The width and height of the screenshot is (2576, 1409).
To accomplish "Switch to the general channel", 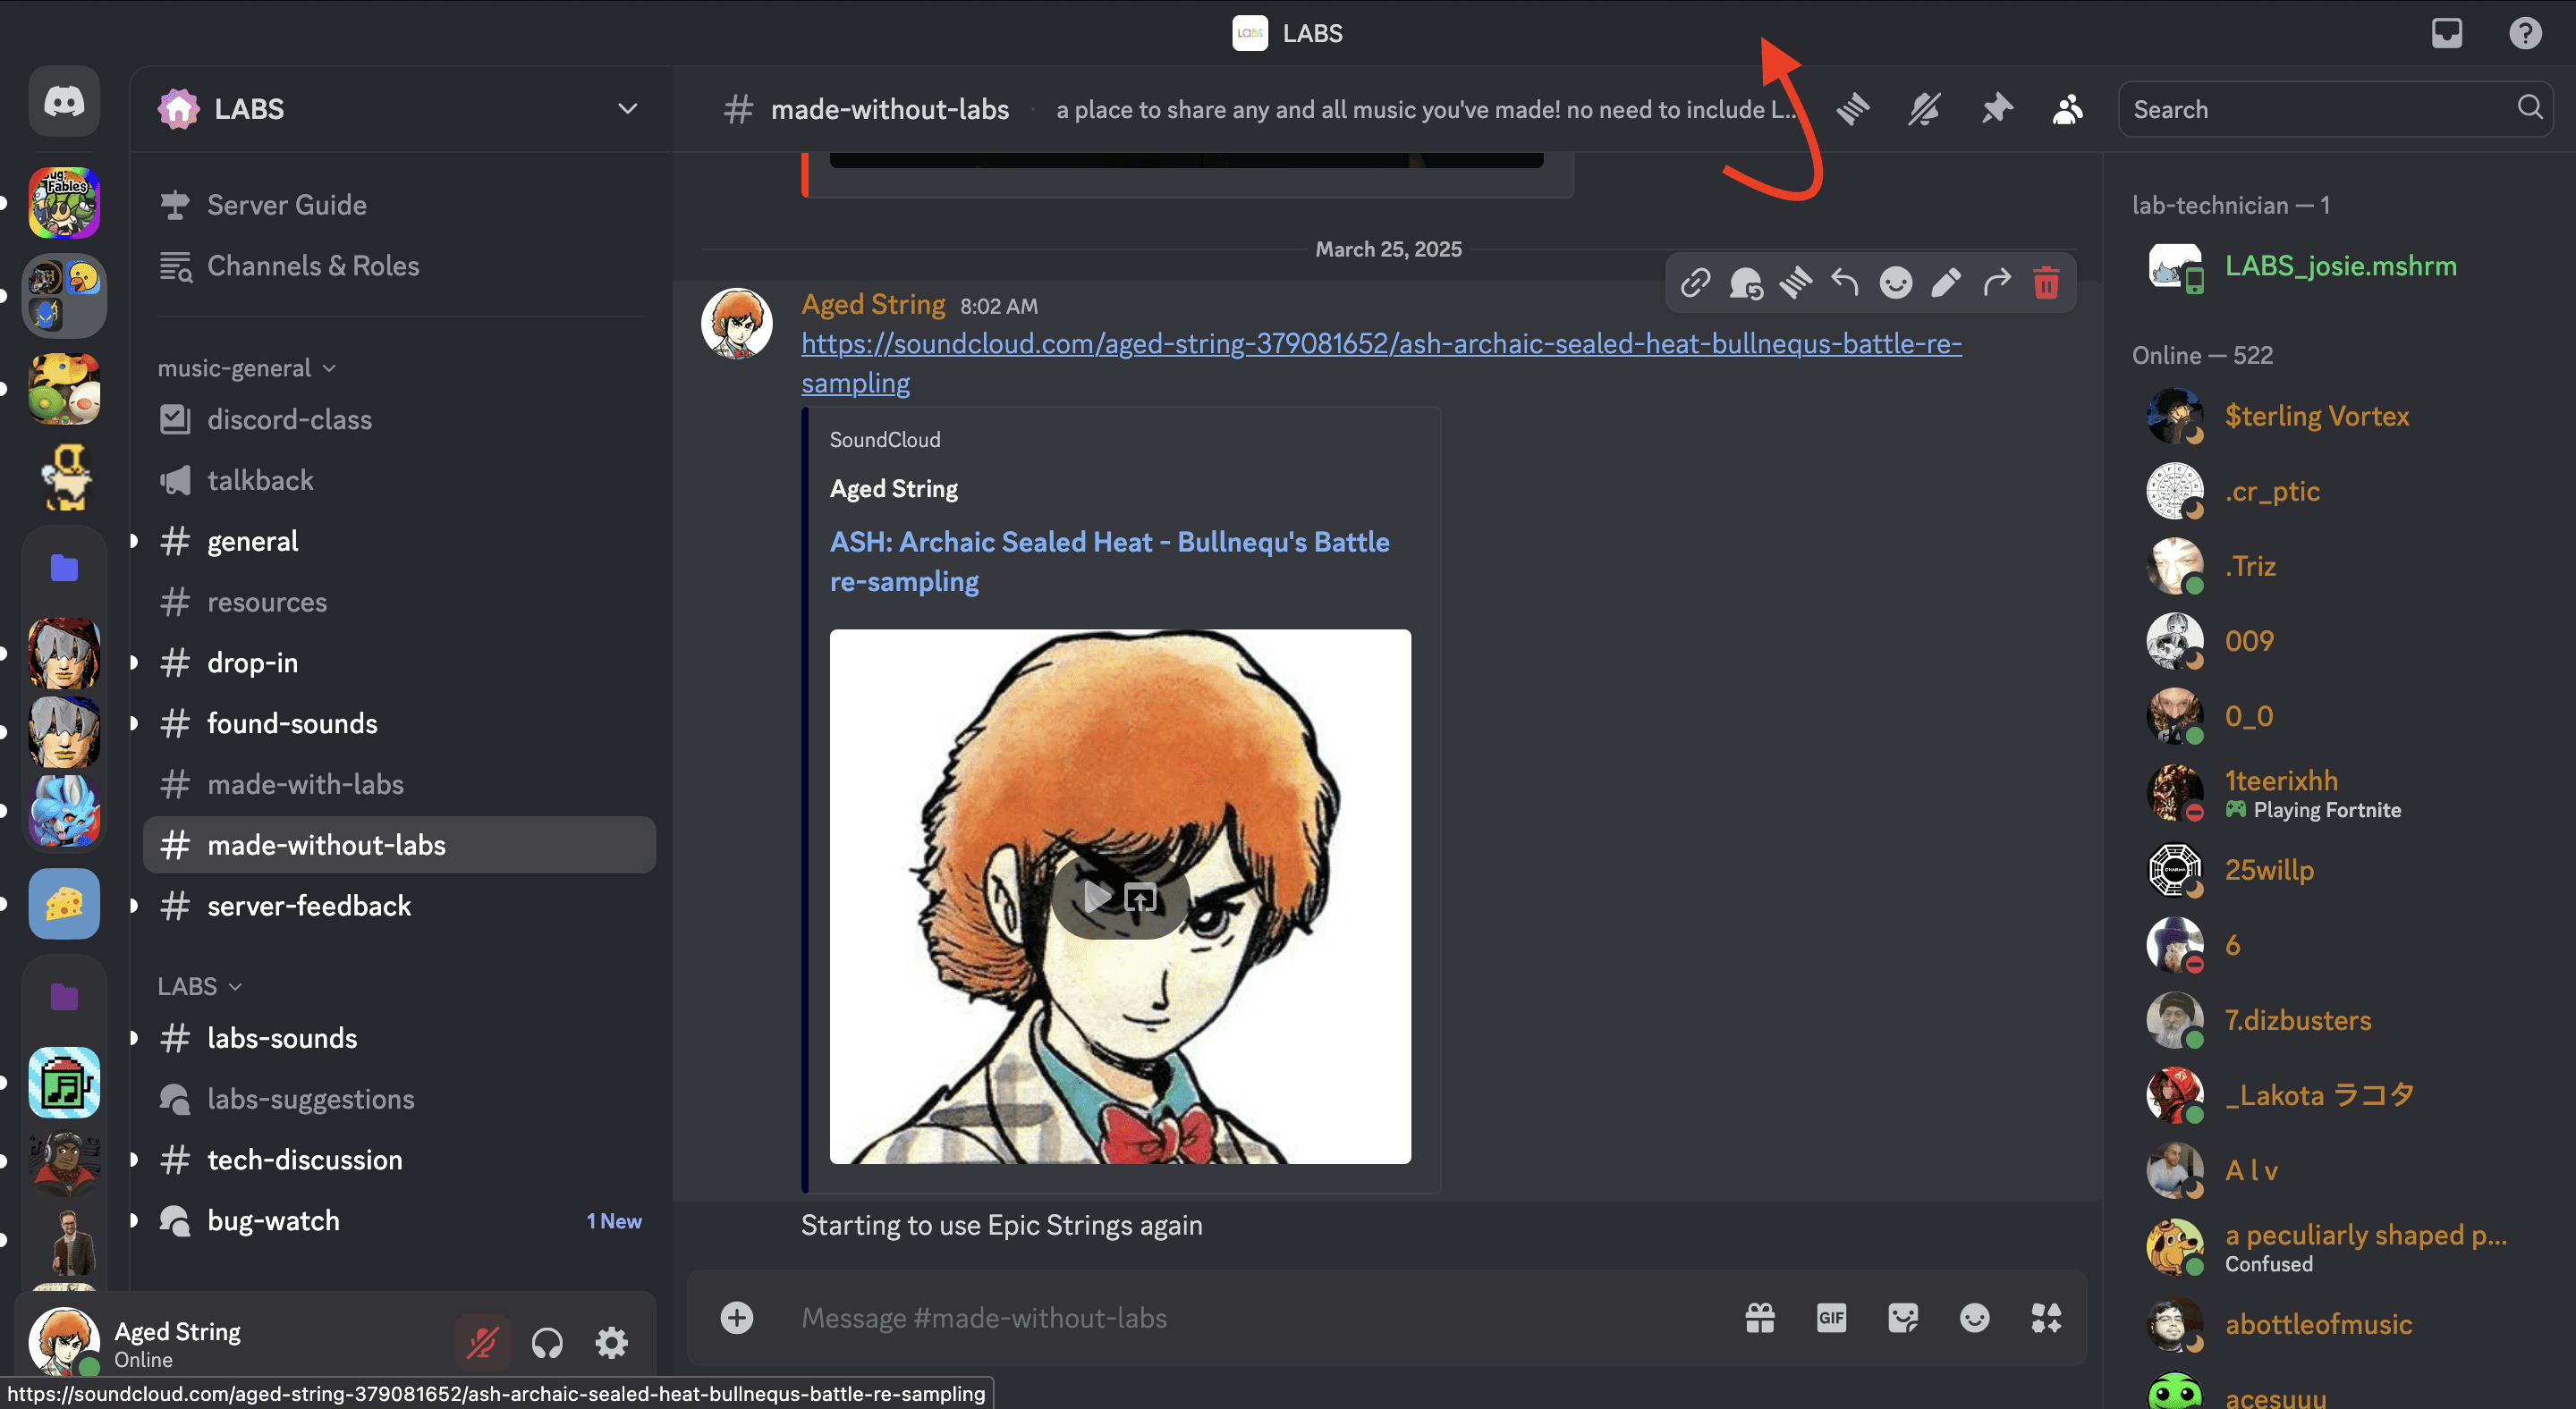I will tap(400, 542).
